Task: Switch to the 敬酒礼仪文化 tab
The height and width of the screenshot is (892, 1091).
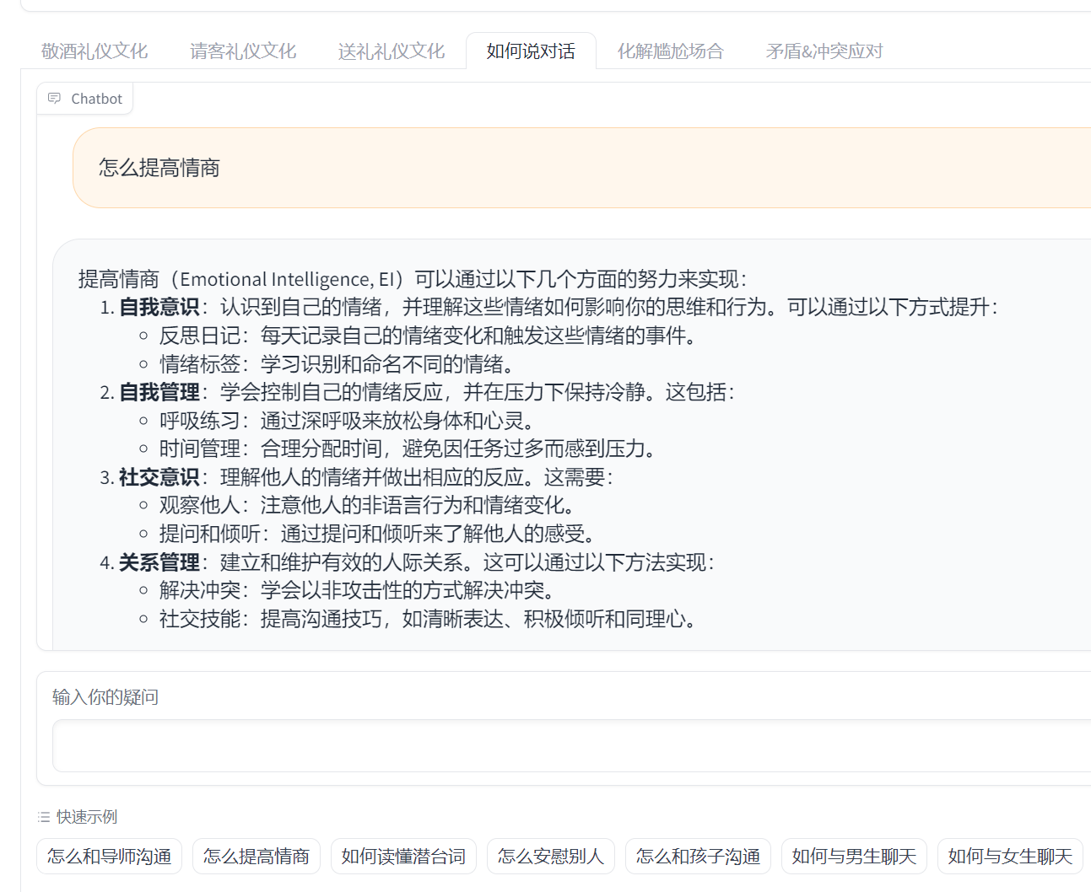Action: [95, 51]
